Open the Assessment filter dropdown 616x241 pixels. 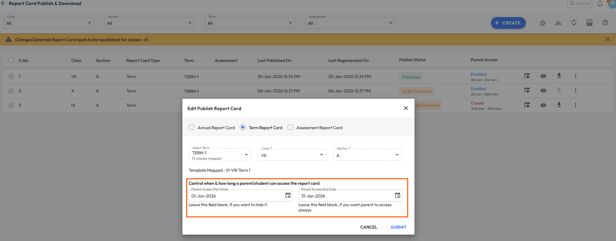(350, 23)
